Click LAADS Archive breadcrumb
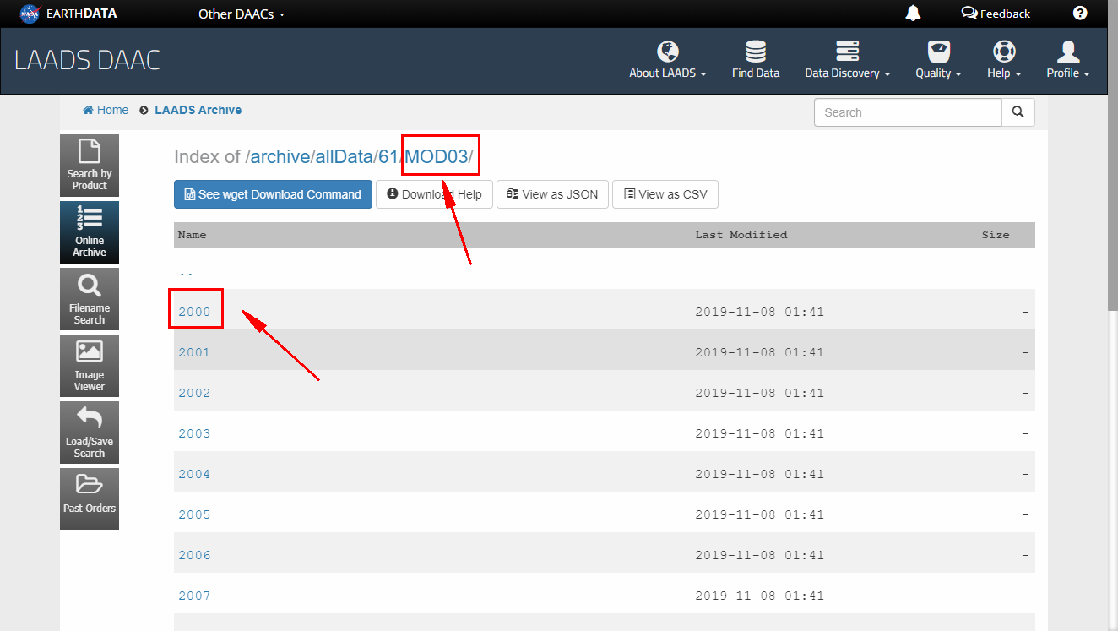1118x631 pixels. point(198,110)
